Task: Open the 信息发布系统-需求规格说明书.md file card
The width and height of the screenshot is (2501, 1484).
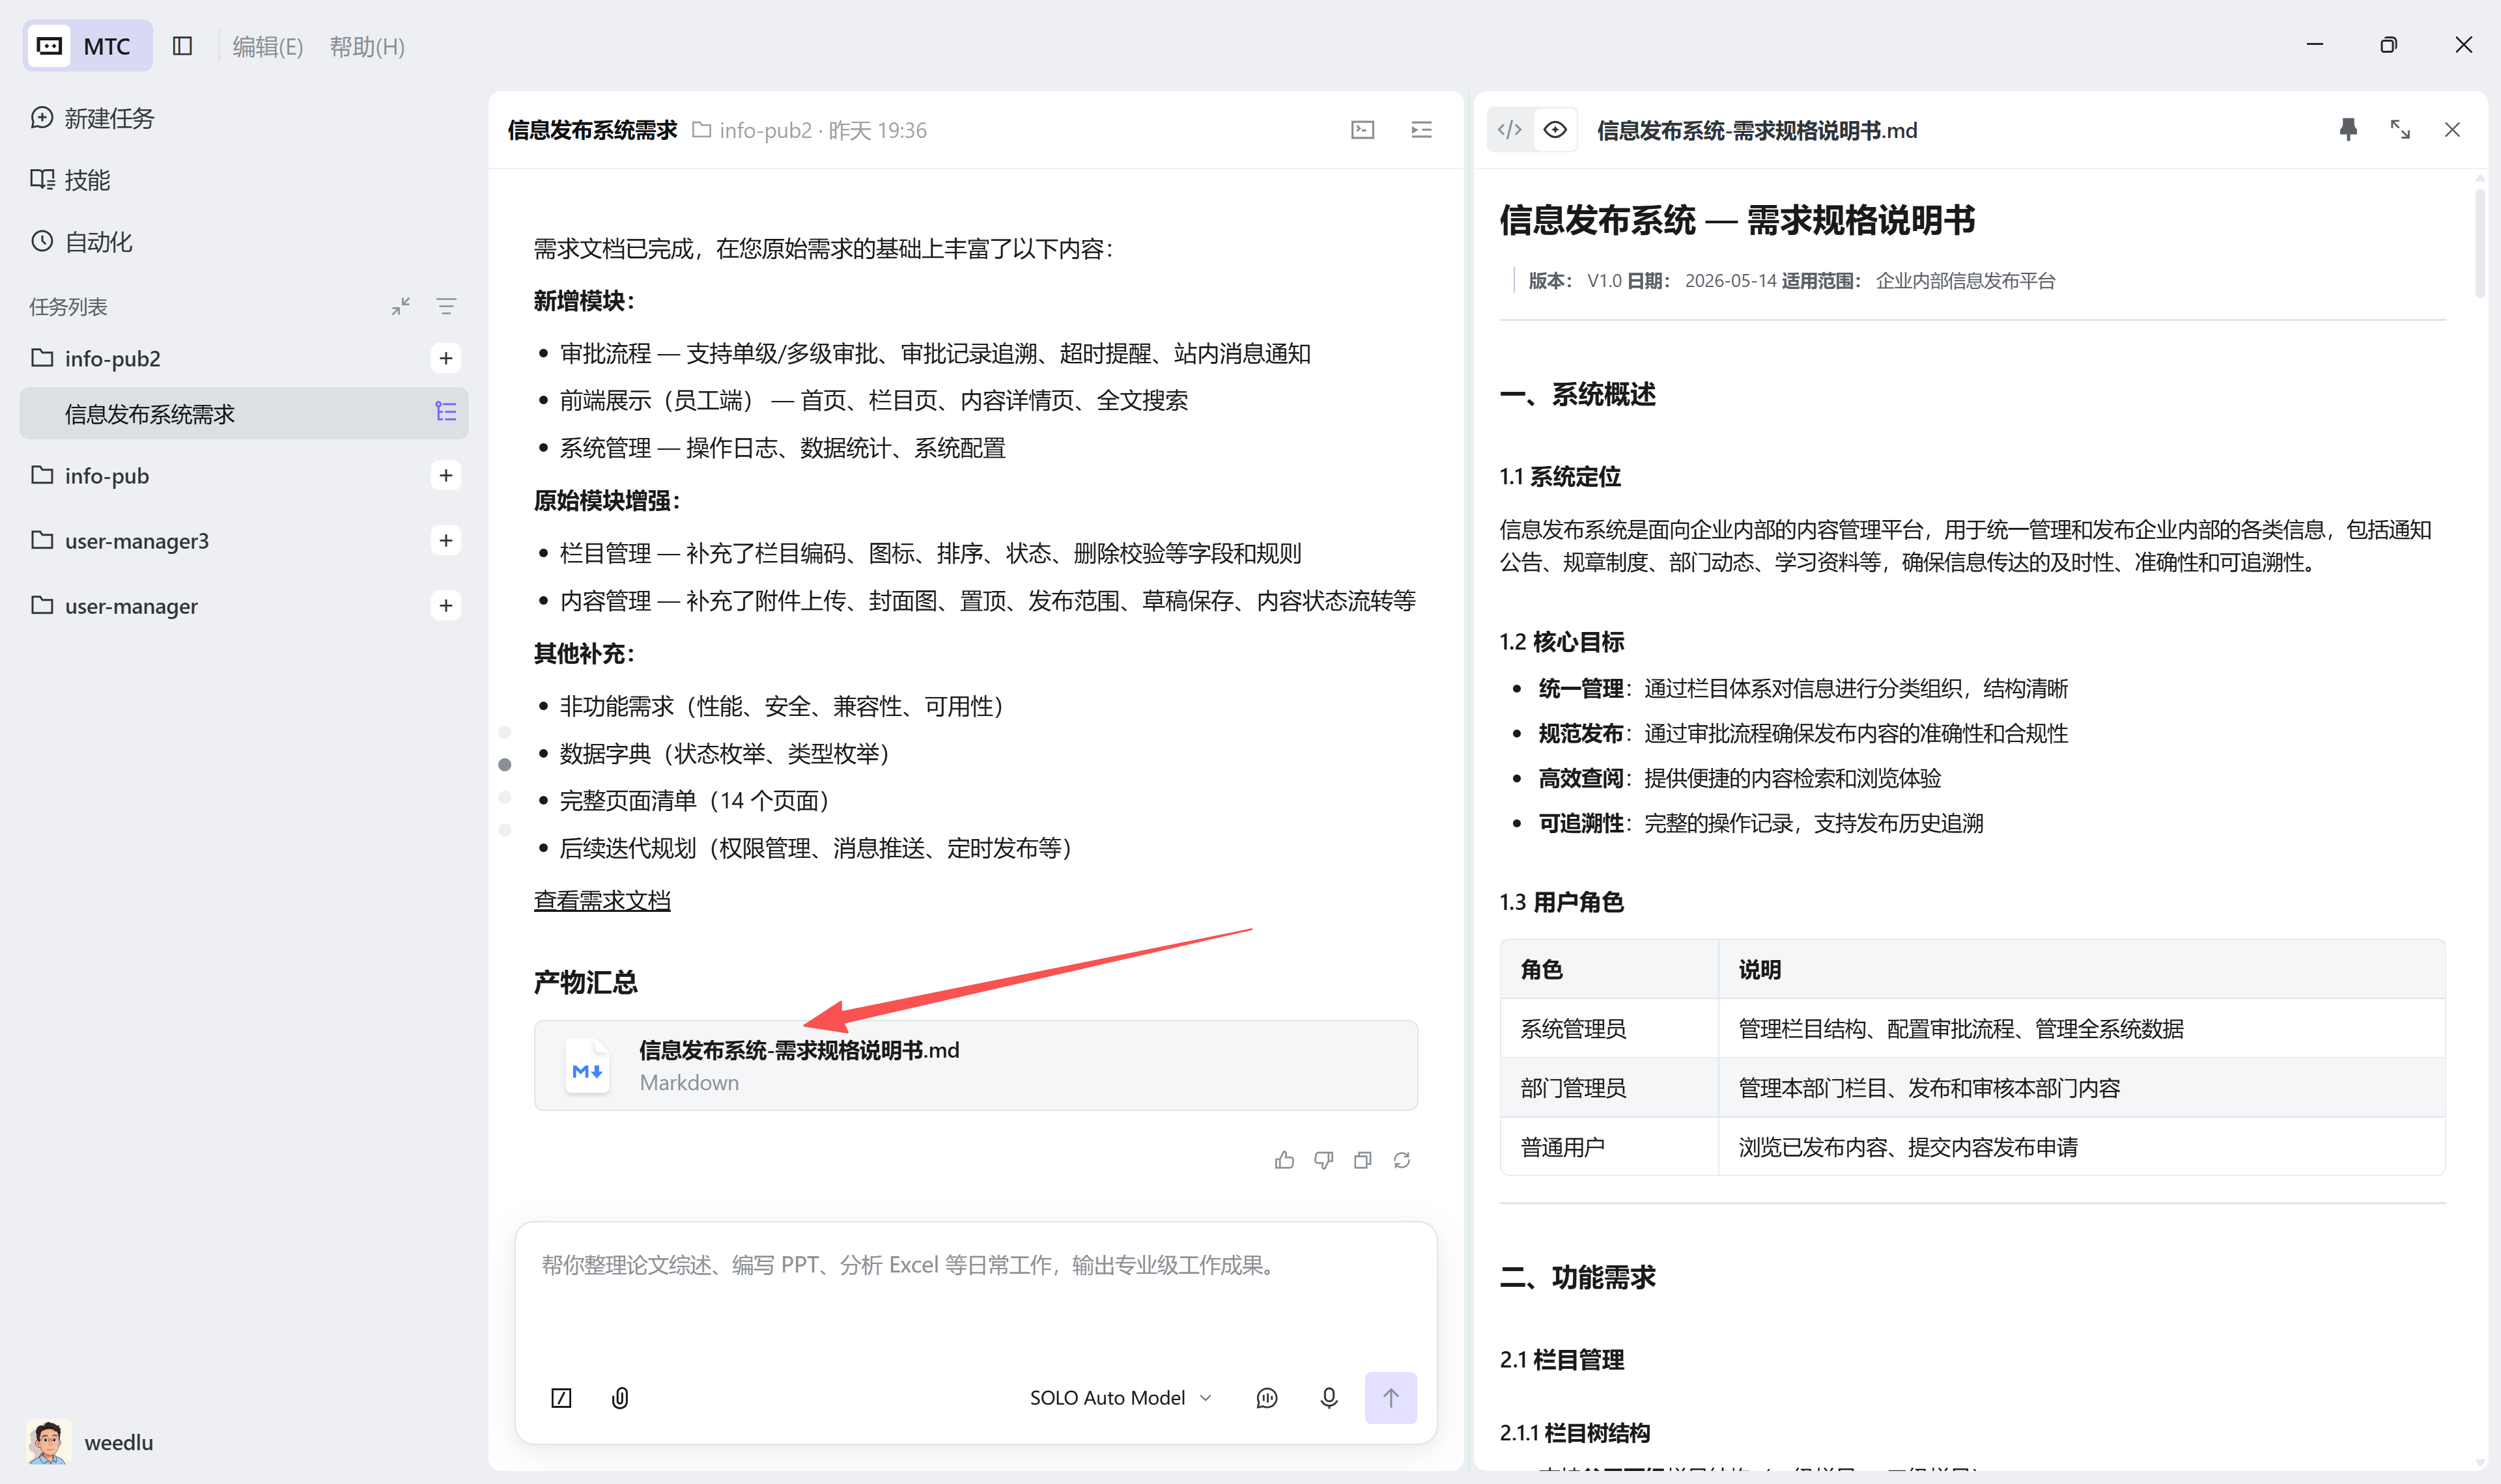Action: (x=976, y=1065)
